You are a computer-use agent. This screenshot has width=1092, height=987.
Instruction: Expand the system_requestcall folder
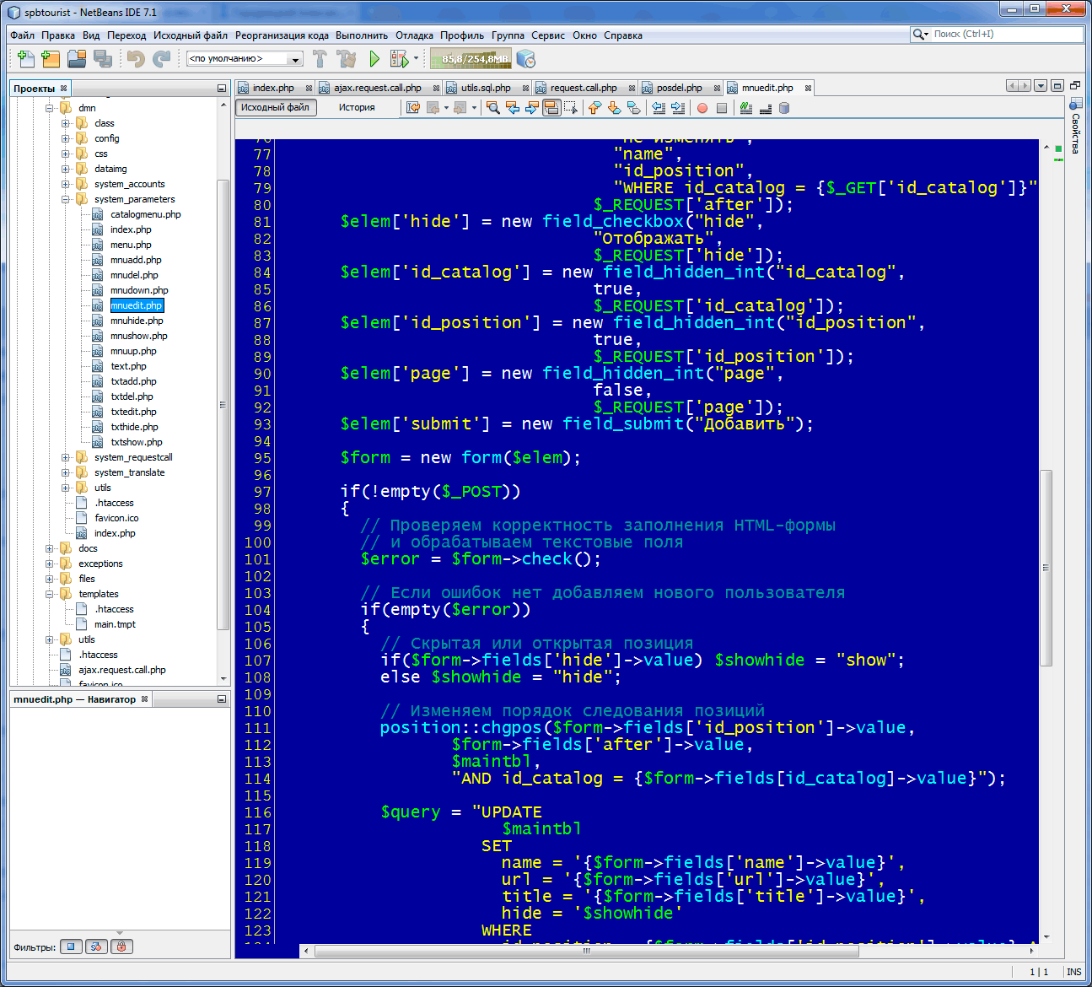coord(66,457)
